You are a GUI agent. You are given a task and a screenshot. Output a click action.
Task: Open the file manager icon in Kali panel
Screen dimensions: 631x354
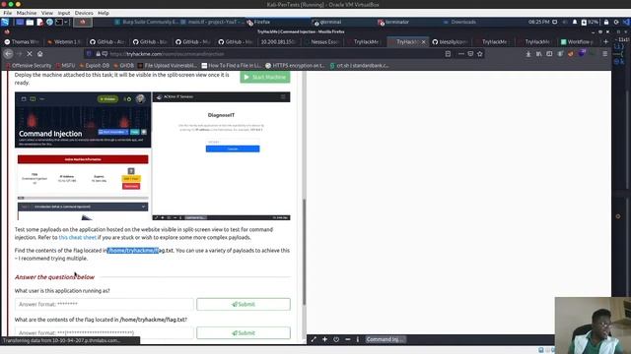(30, 22)
